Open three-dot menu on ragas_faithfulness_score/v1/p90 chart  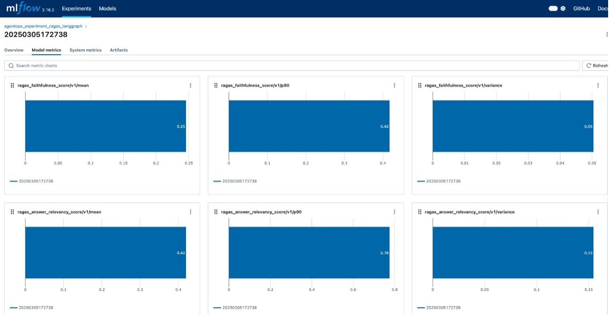coord(394,85)
